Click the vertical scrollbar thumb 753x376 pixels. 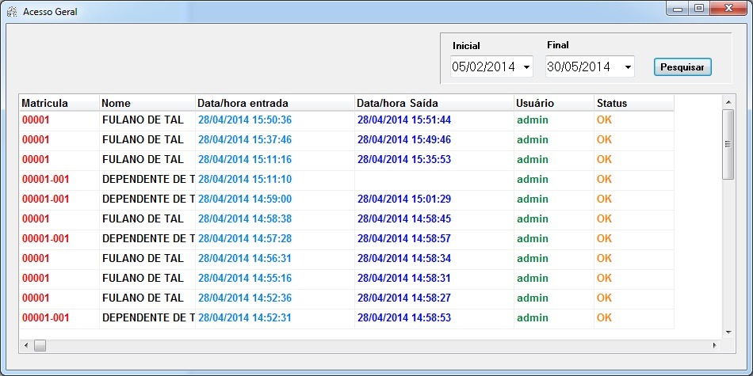pos(728,144)
